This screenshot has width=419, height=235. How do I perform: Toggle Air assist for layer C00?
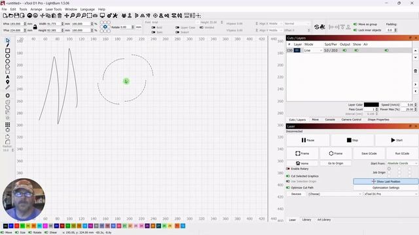[386, 50]
